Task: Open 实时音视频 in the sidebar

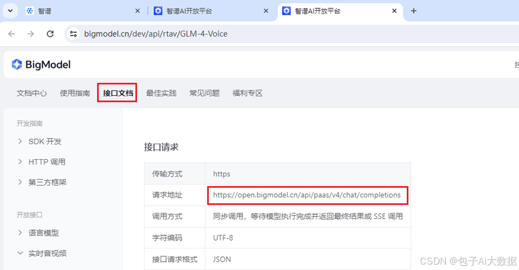Action: (47, 253)
